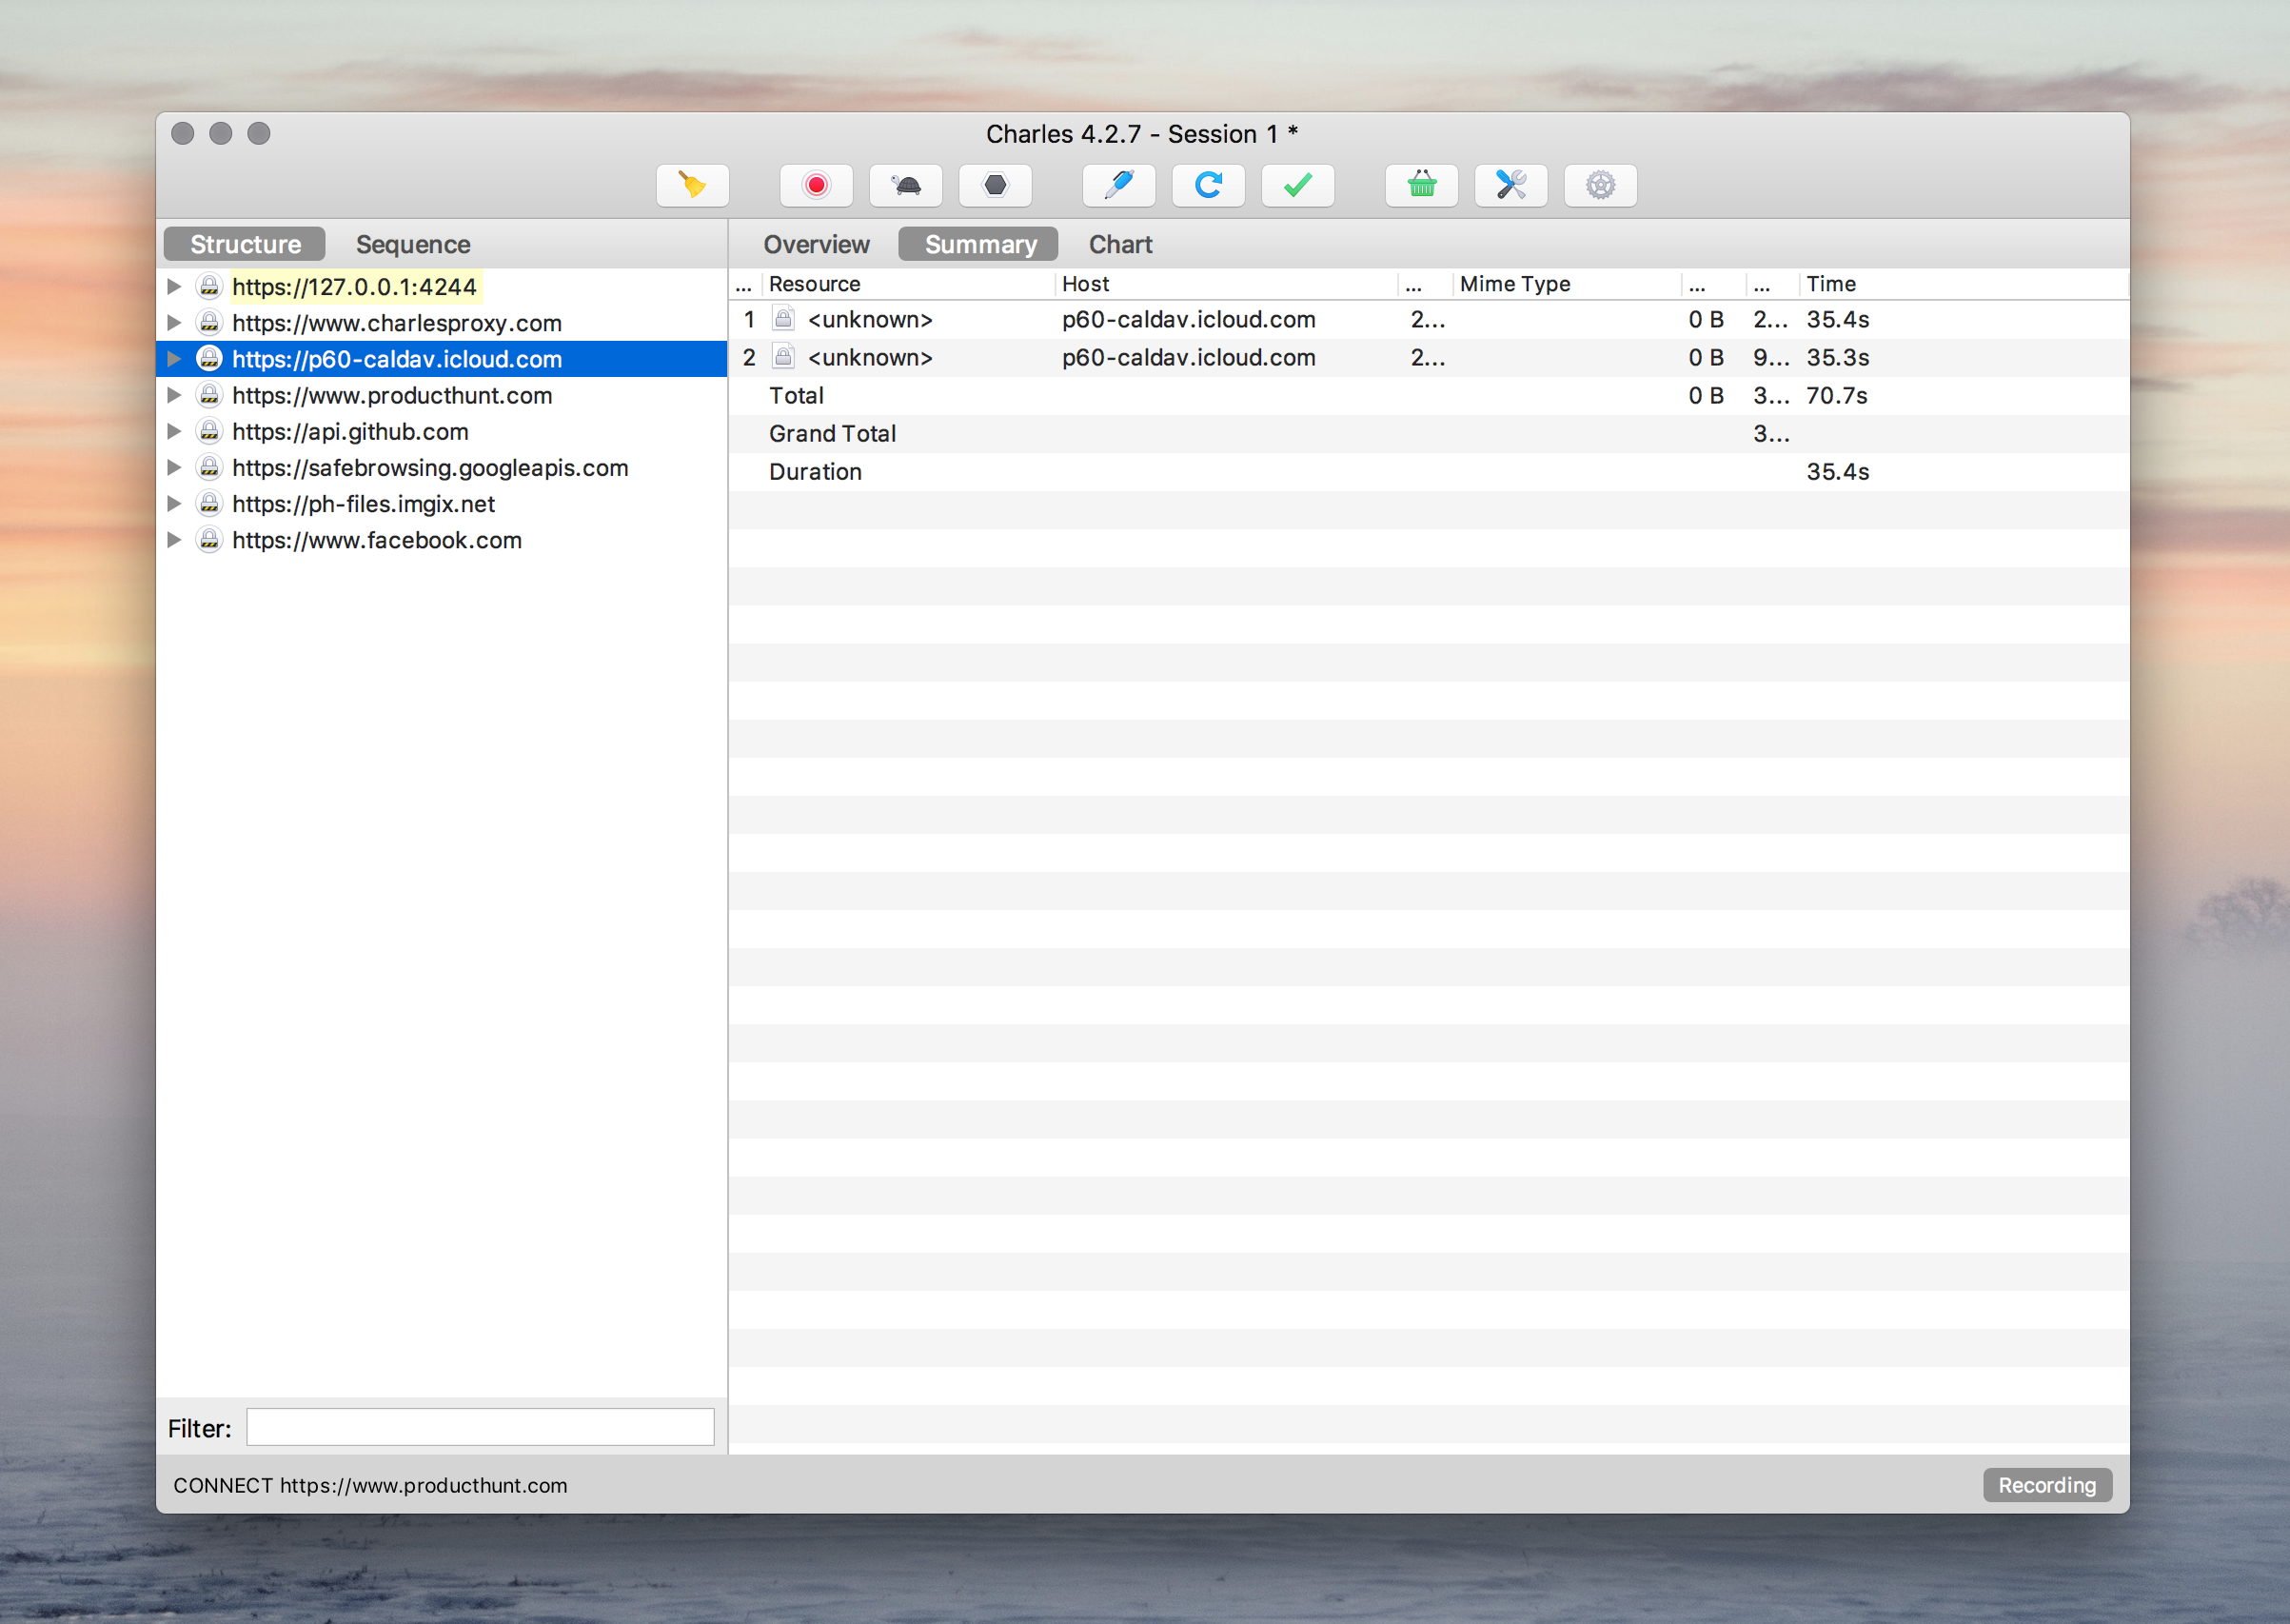
Task: Switch to the Overview tab
Action: (x=816, y=244)
